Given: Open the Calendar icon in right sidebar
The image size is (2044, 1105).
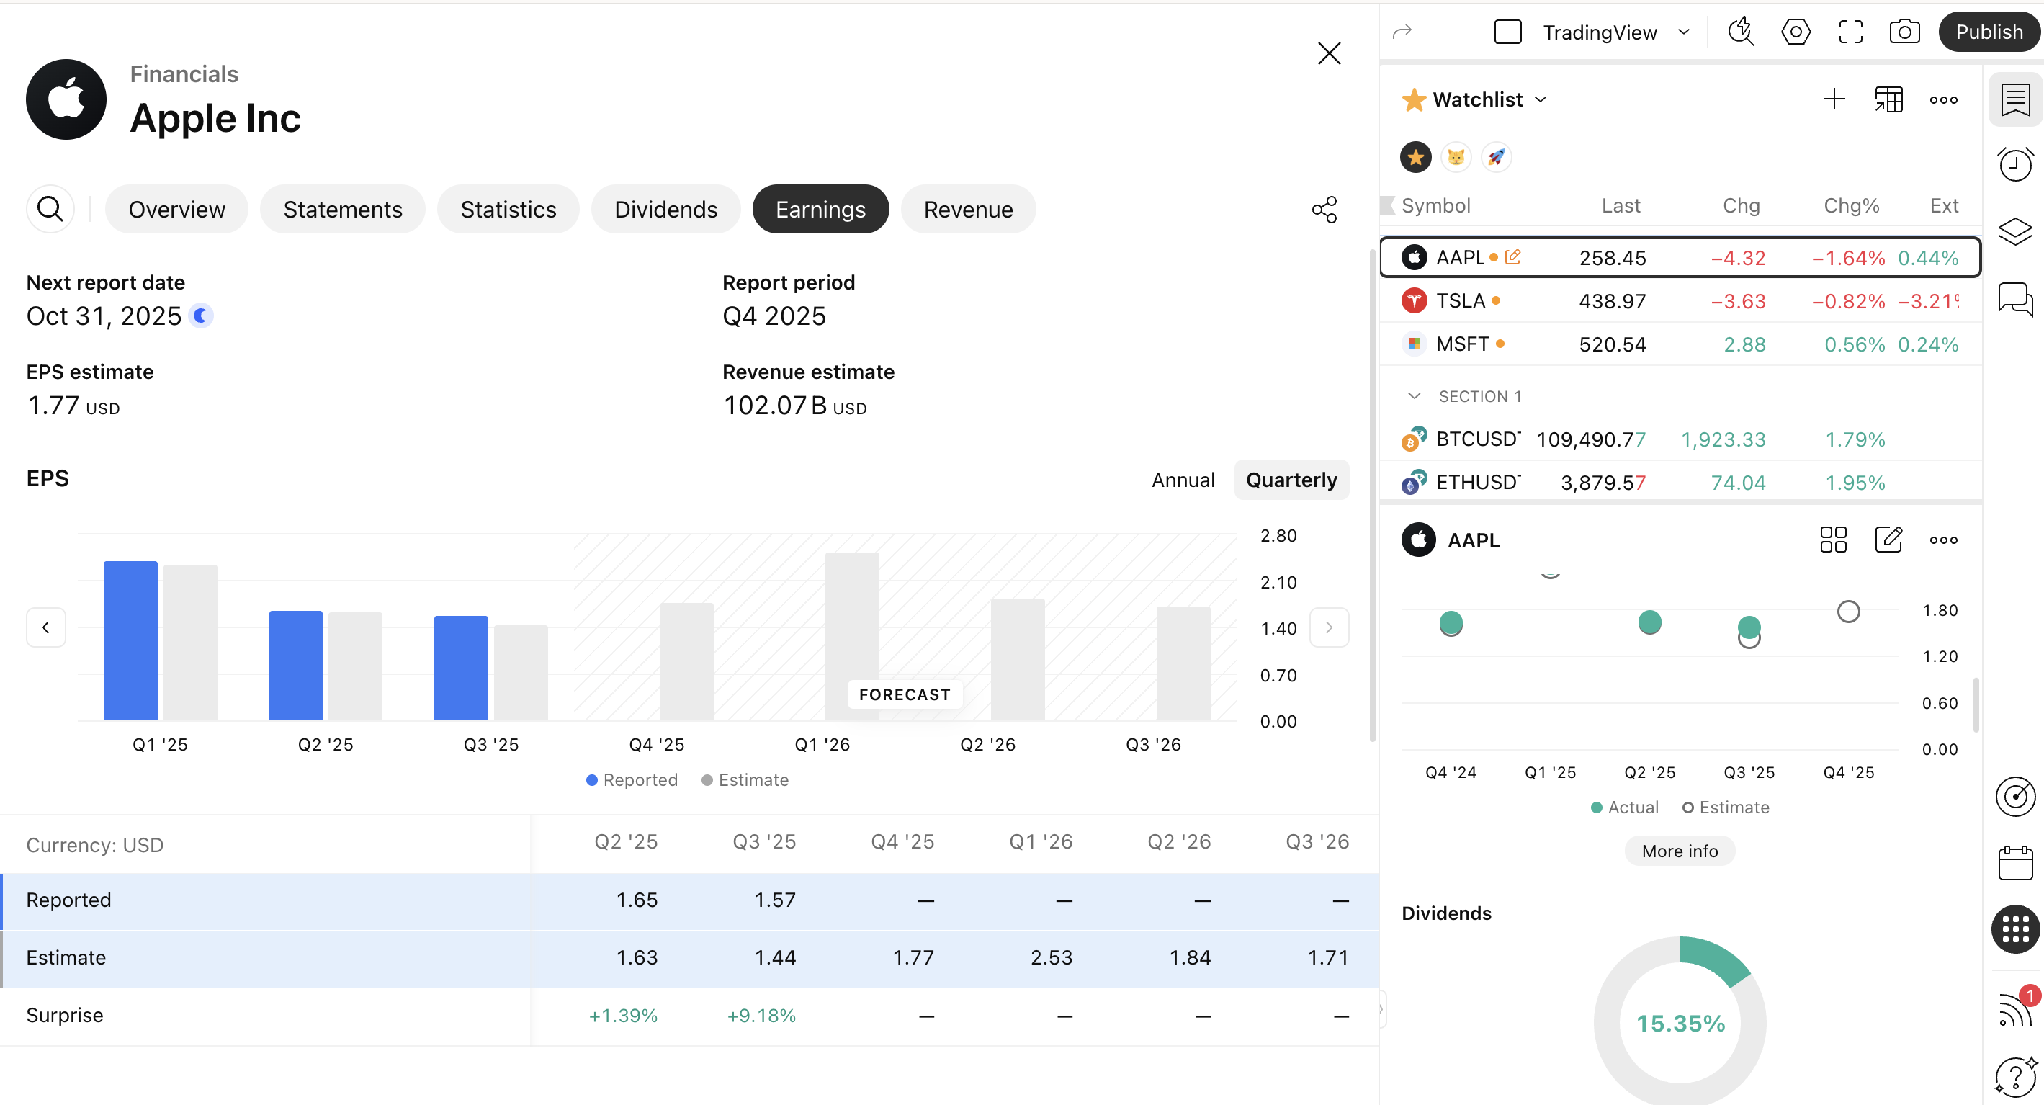Looking at the screenshot, I should [x=2014, y=863].
